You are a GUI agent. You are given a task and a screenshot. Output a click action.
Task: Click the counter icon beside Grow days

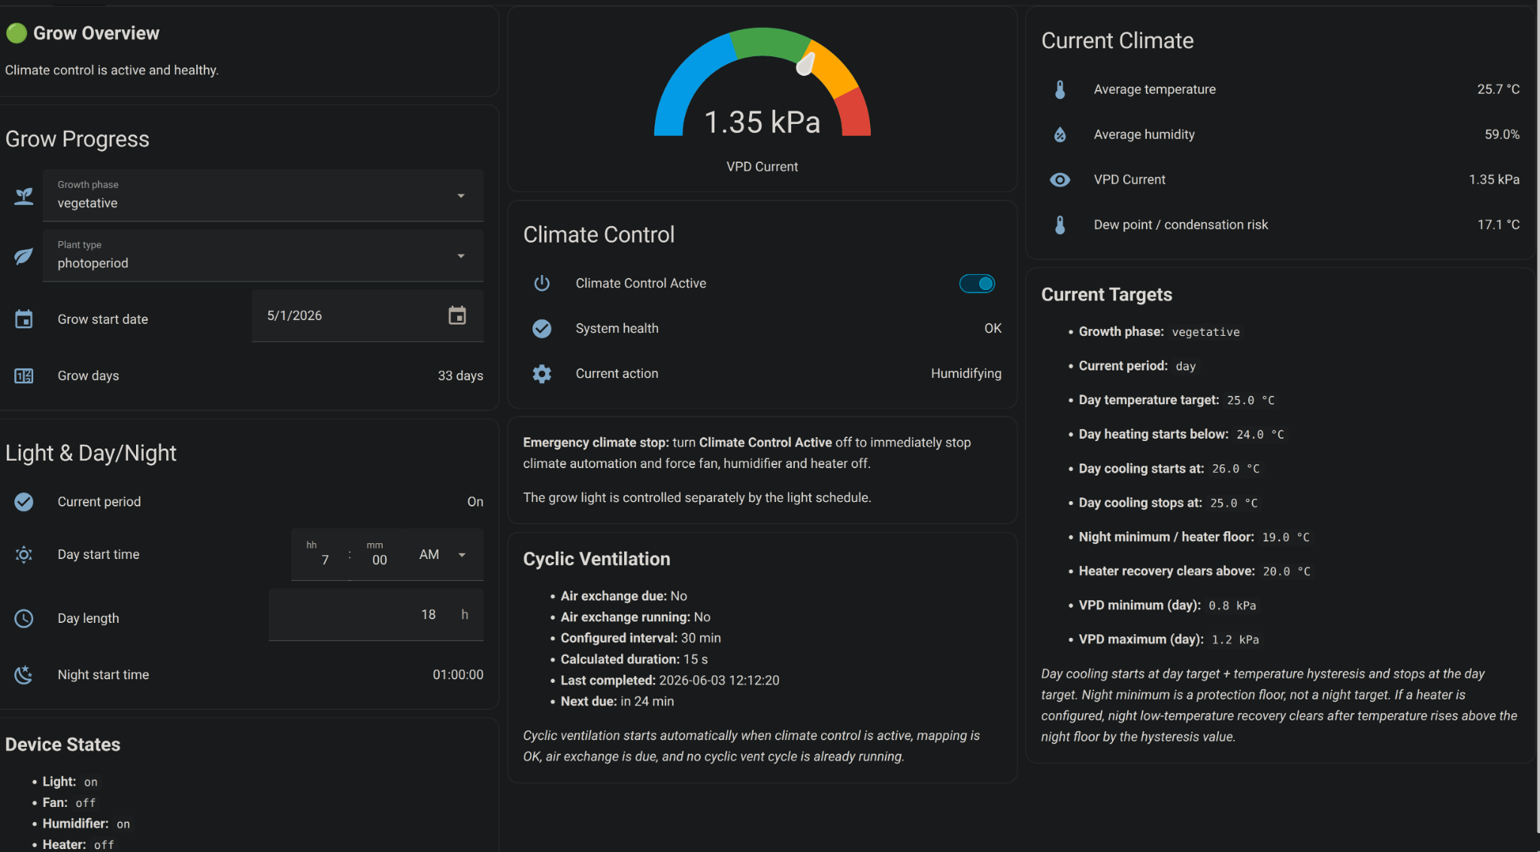24,376
